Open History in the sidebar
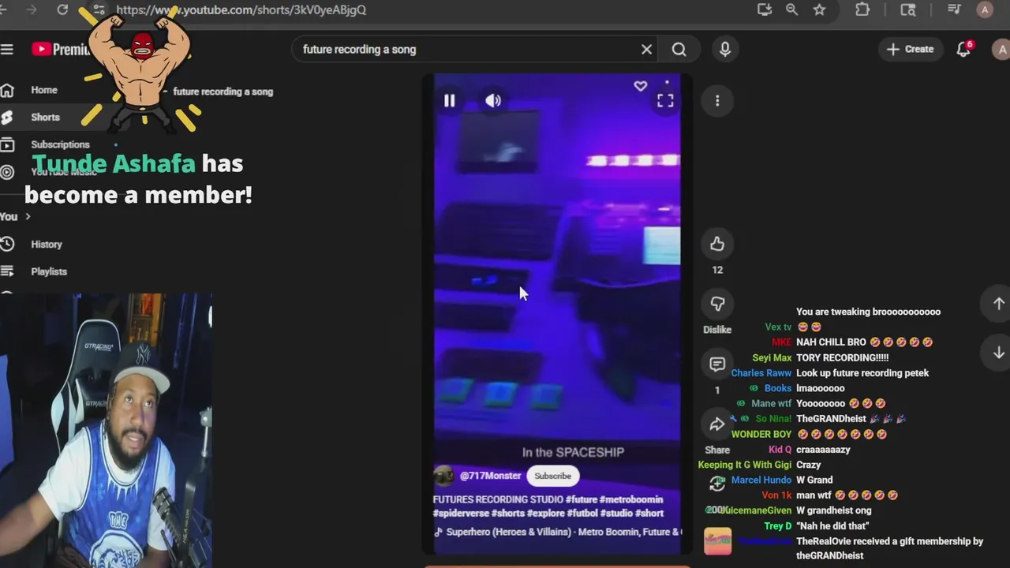 tap(46, 245)
